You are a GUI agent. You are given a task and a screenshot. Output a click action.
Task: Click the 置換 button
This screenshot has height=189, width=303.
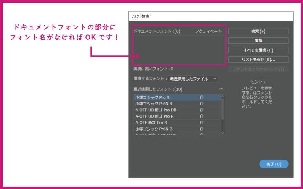click(x=258, y=41)
